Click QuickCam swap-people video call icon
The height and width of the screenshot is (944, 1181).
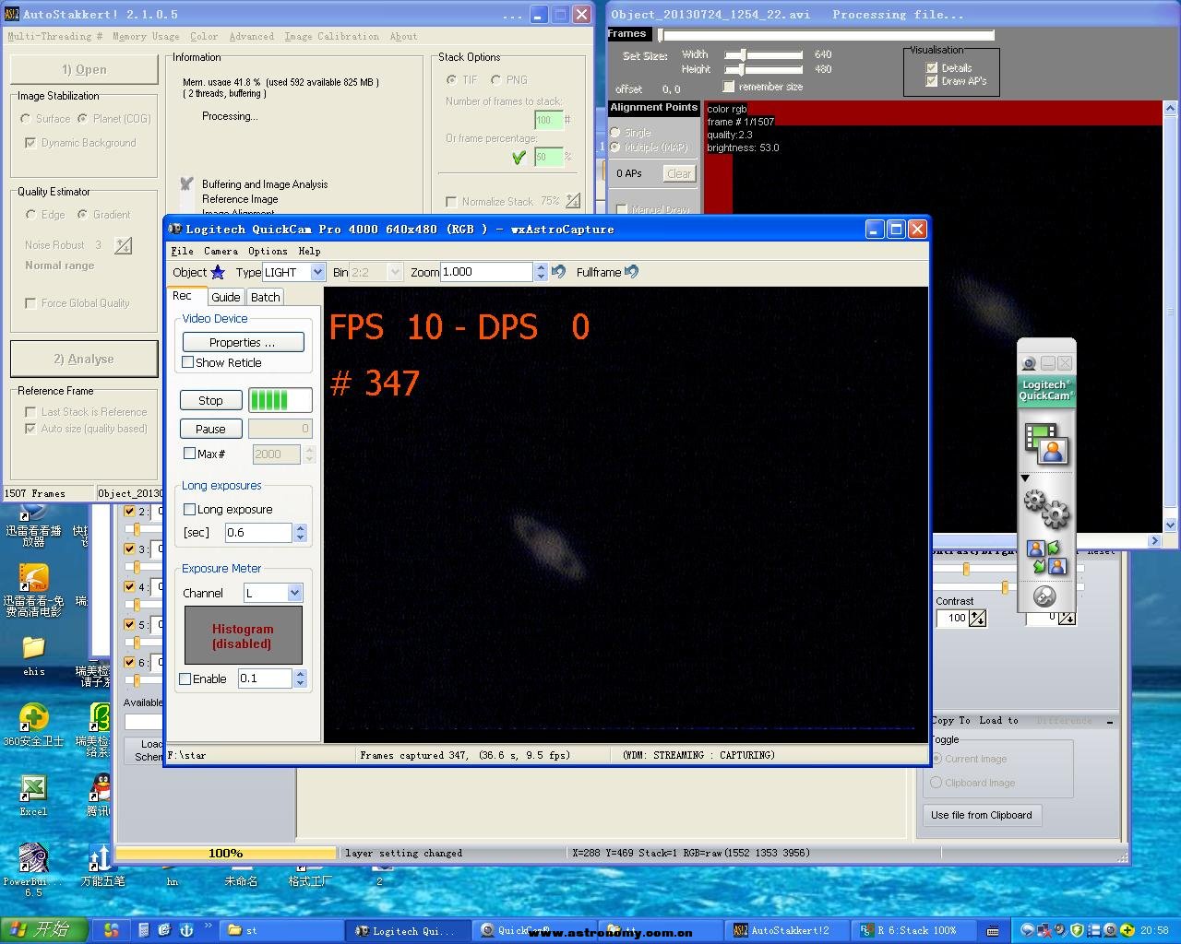[1046, 558]
